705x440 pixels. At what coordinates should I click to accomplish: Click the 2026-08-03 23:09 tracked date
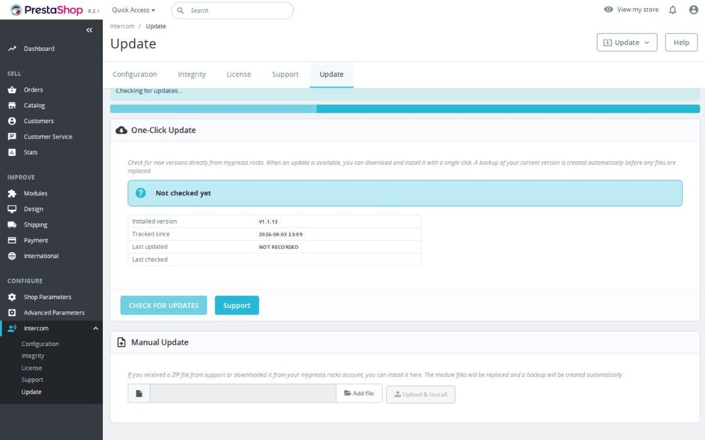[x=281, y=234]
